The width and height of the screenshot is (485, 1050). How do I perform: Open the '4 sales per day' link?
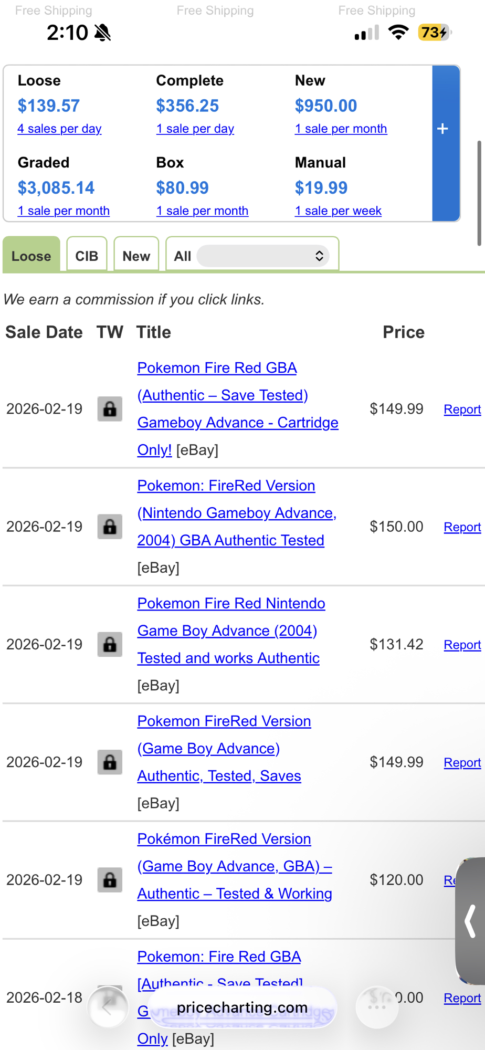[x=59, y=129]
